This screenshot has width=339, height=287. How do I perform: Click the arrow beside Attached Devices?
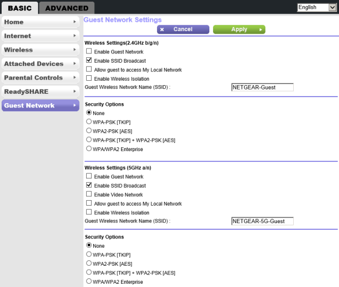click(75, 63)
